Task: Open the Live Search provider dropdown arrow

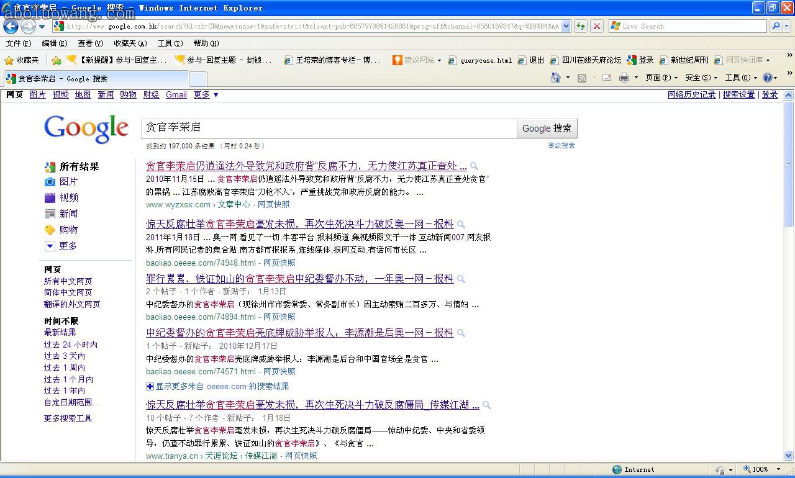Action: pos(788,26)
